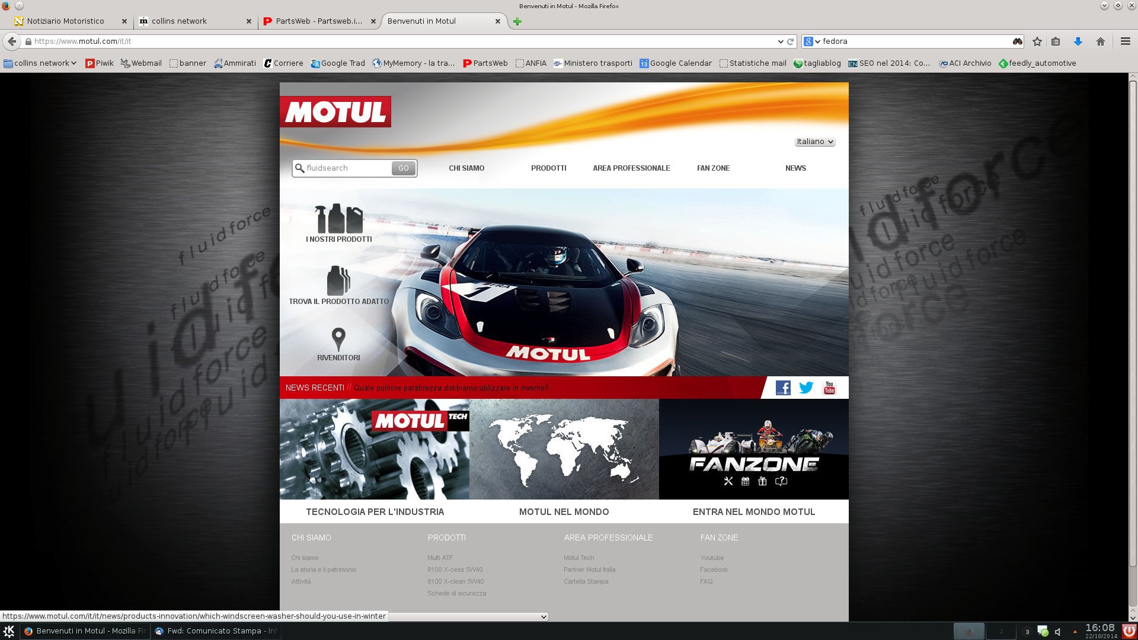Bookmark this page with the star icon
1138x640 pixels.
point(1037,41)
